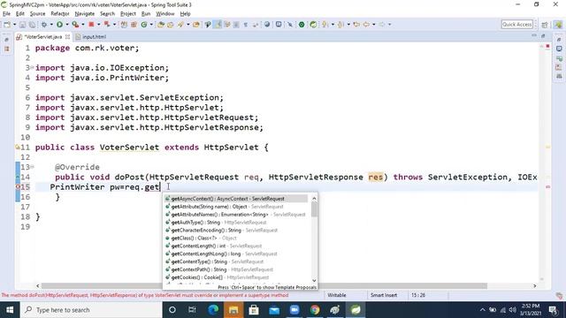Click the green Spring leaf toolbar icon

pos(313,25)
